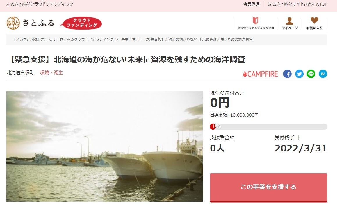Open the fishing boats harbor photo
This screenshot has width=337, height=208.
(104, 146)
